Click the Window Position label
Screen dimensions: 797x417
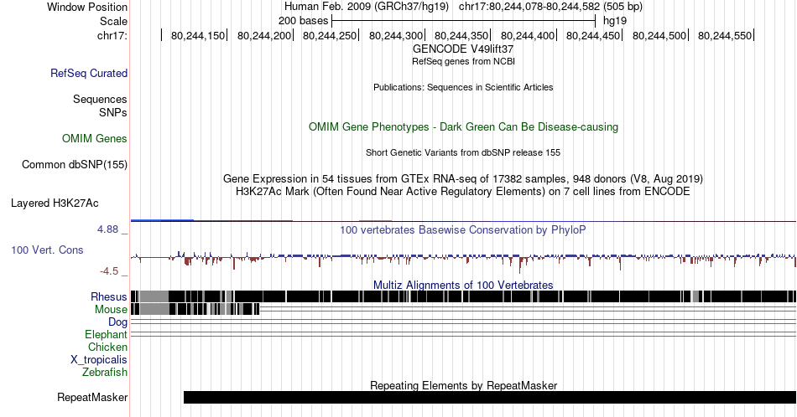click(87, 7)
